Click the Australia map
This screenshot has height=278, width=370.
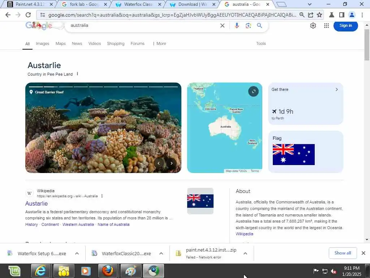(x=225, y=128)
